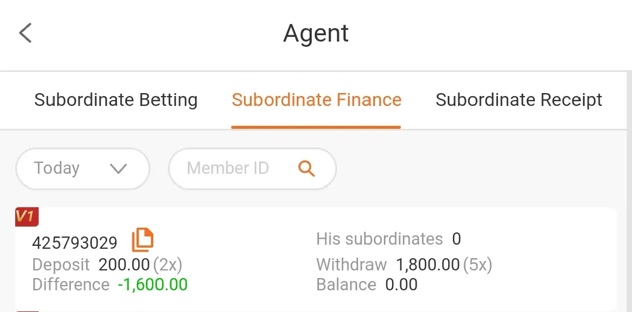This screenshot has height=312, width=632.
Task: Open the Subordinate Receipt tab
Action: pos(518,100)
